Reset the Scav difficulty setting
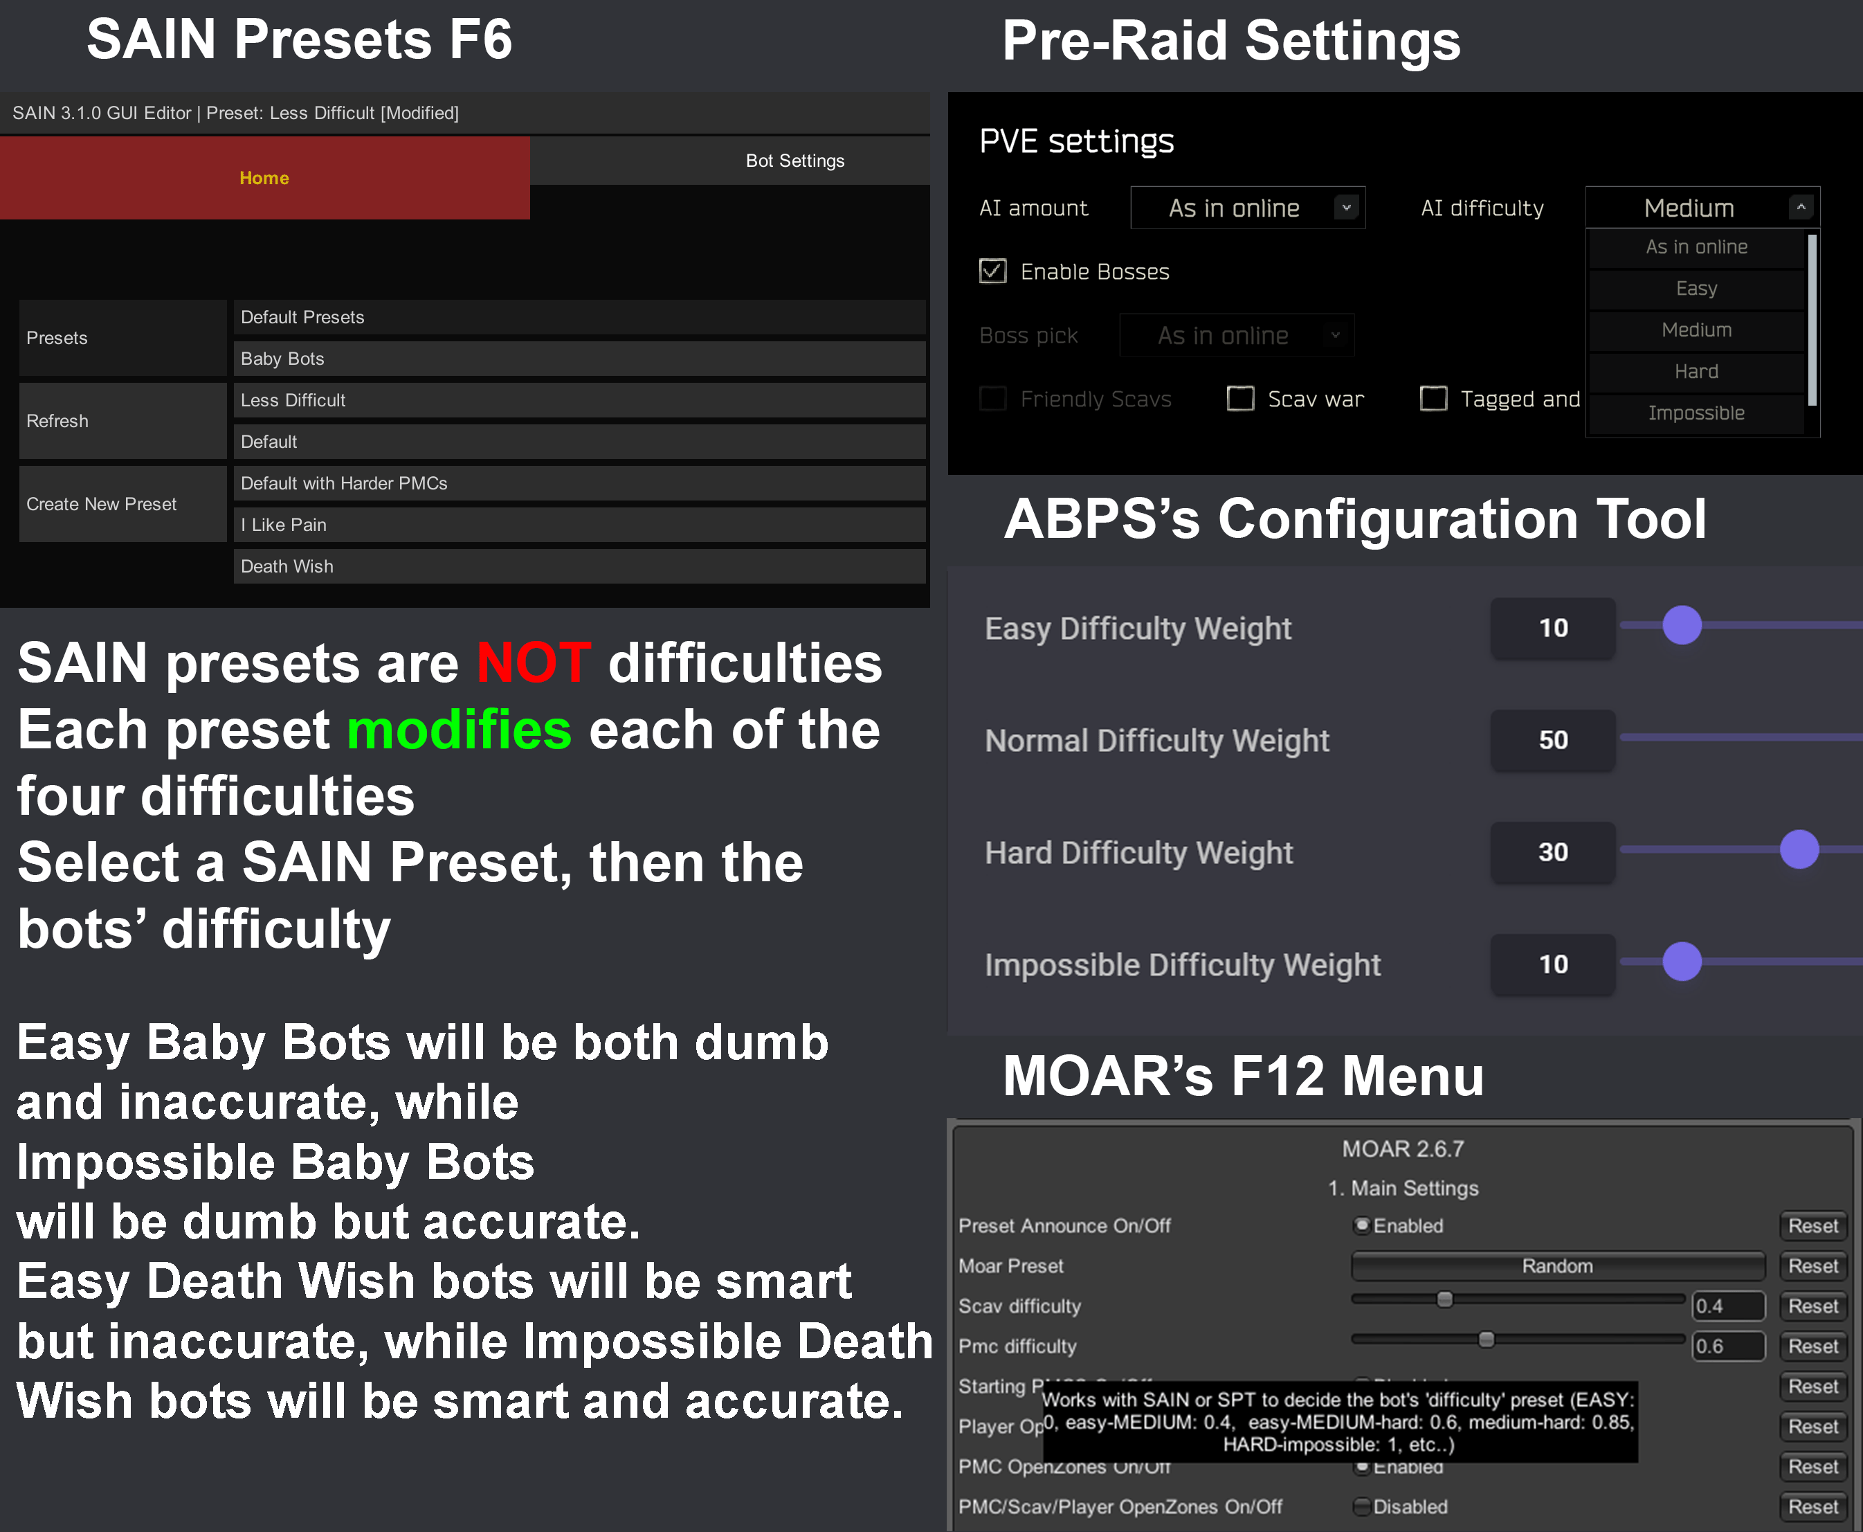1863x1532 pixels. pyautogui.click(x=1812, y=1306)
